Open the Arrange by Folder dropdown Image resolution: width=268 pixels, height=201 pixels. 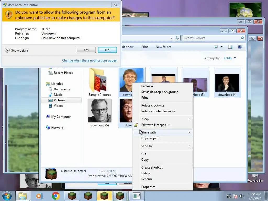(230, 58)
